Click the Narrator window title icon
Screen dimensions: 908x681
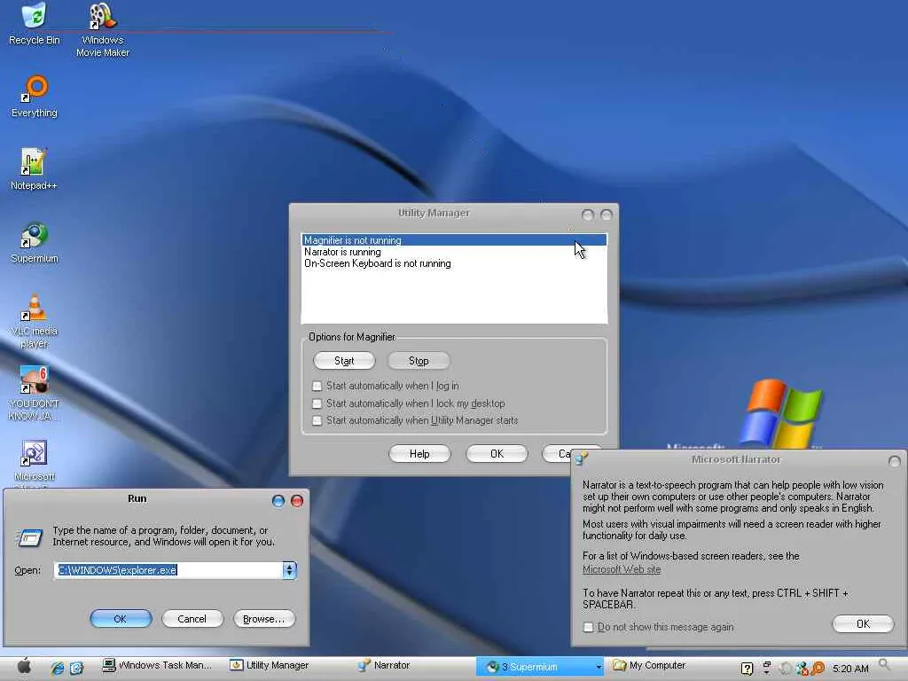tap(581, 458)
